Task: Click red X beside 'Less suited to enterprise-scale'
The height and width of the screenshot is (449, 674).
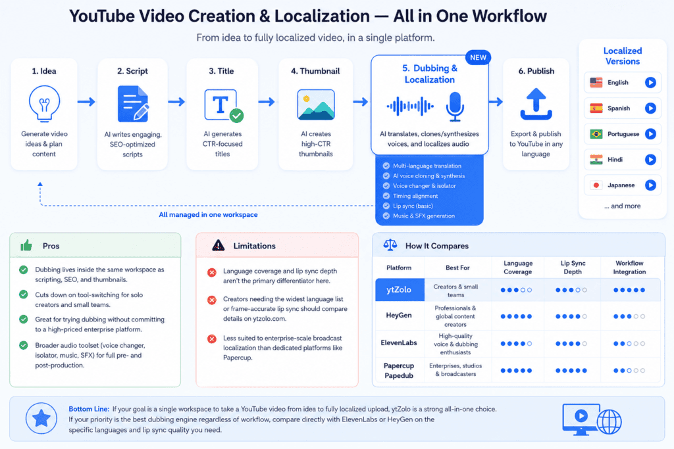Action: tap(212, 339)
